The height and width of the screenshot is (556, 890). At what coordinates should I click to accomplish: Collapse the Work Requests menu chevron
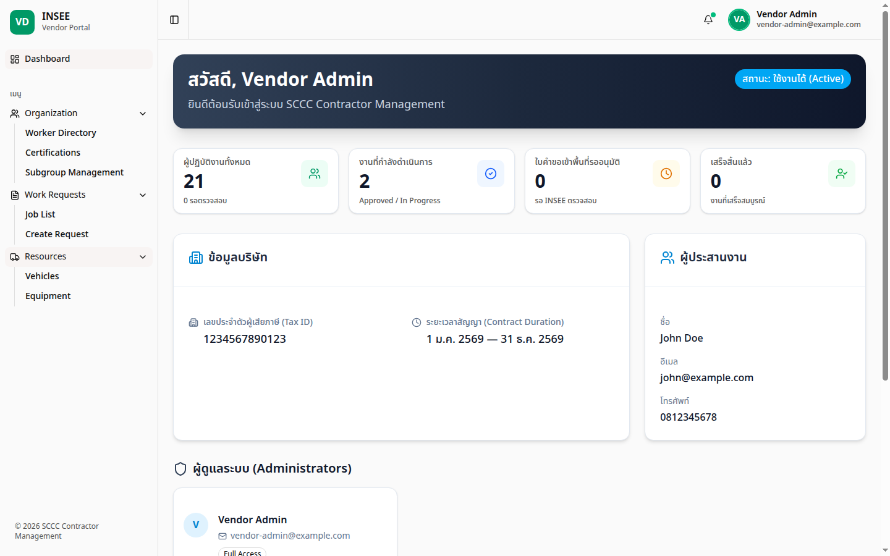tap(143, 195)
